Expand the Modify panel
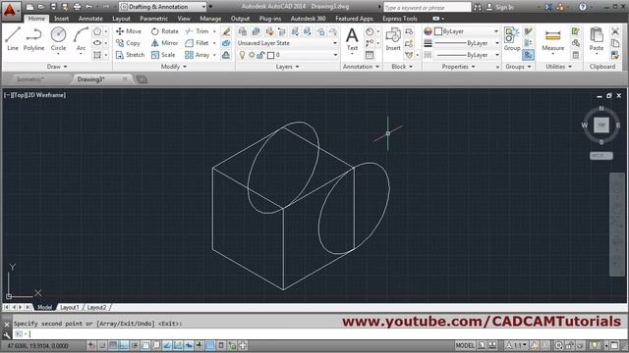629x353 pixels. (x=173, y=67)
